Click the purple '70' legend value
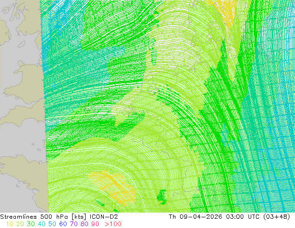Image resolution: width=295 pixels, height=228 pixels. pos(74,224)
